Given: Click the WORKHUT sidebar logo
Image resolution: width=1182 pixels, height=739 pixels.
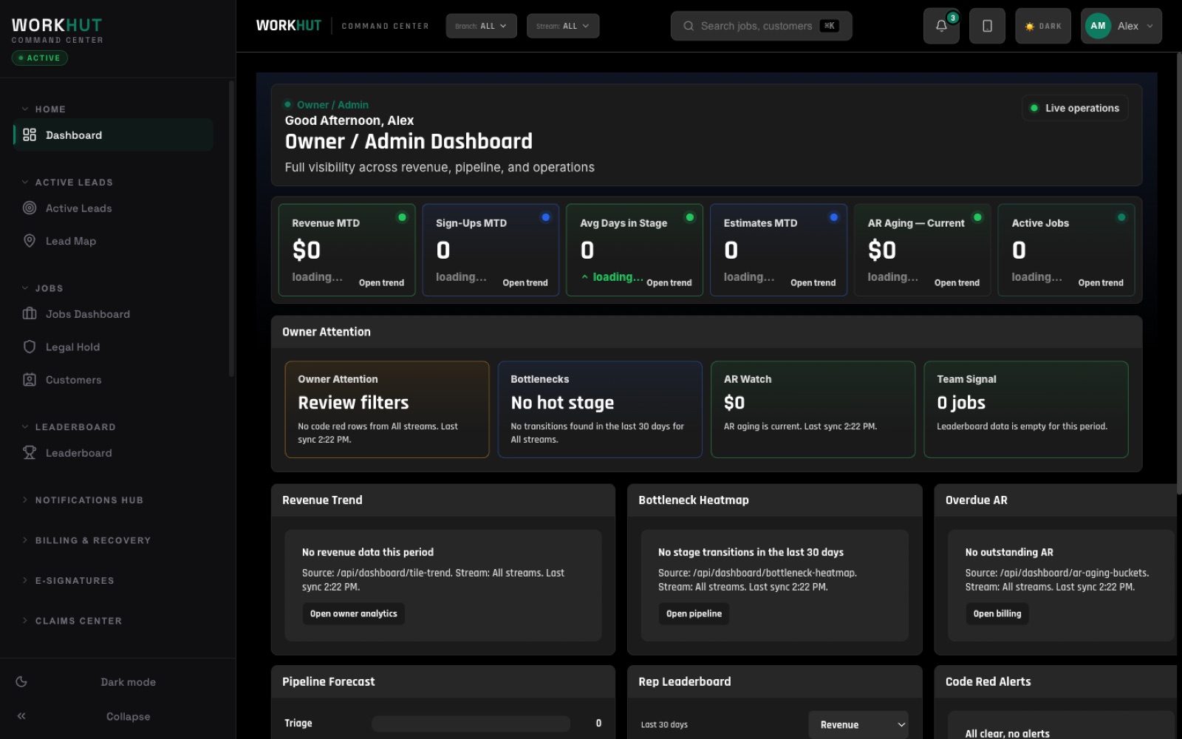Looking at the screenshot, I should coord(57,25).
